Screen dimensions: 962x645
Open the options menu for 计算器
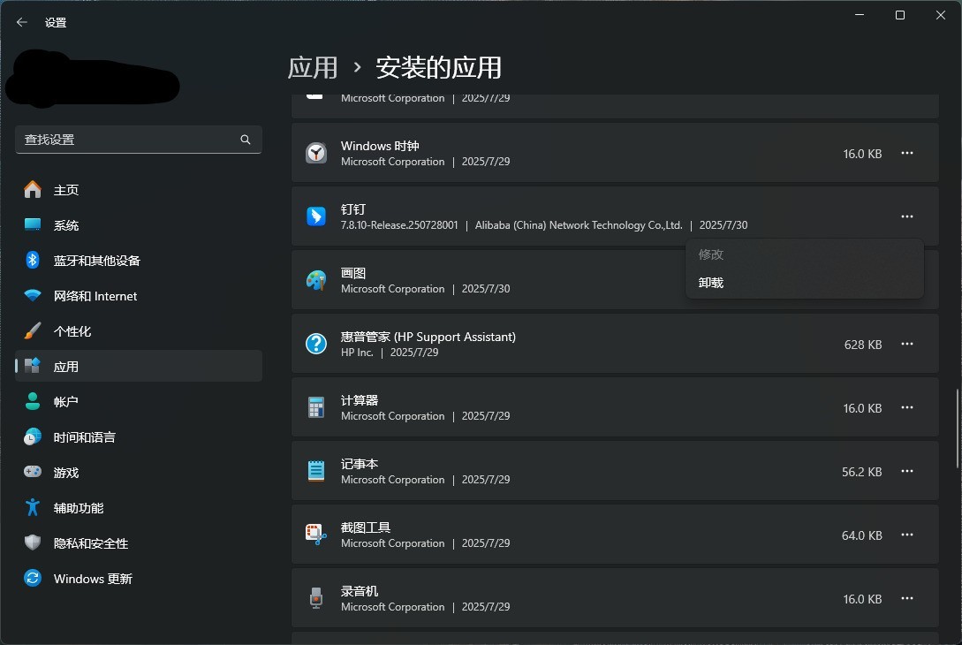[906, 407]
